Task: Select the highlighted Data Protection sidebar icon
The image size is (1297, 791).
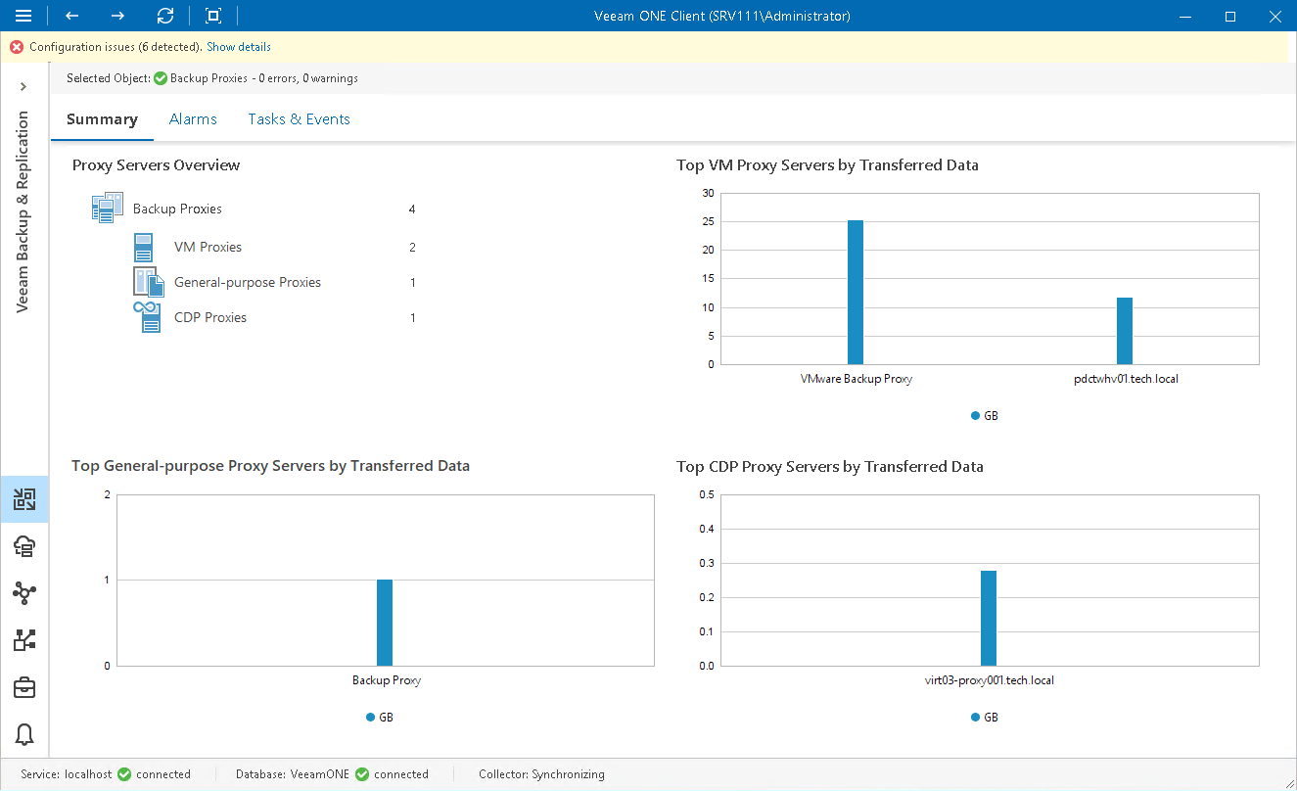Action: click(x=24, y=499)
